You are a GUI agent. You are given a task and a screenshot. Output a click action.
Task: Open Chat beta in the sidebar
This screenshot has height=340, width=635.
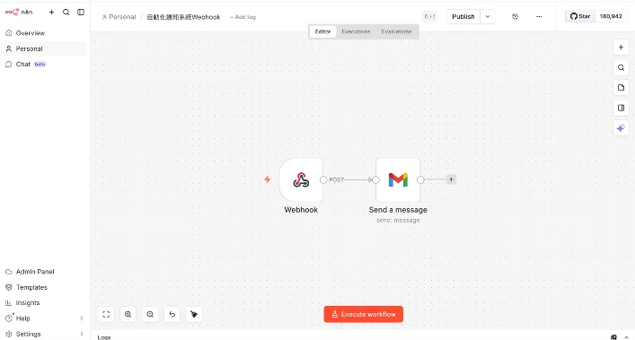45,65
